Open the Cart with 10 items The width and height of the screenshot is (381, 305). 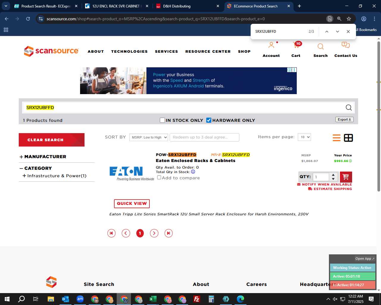pos(297,45)
